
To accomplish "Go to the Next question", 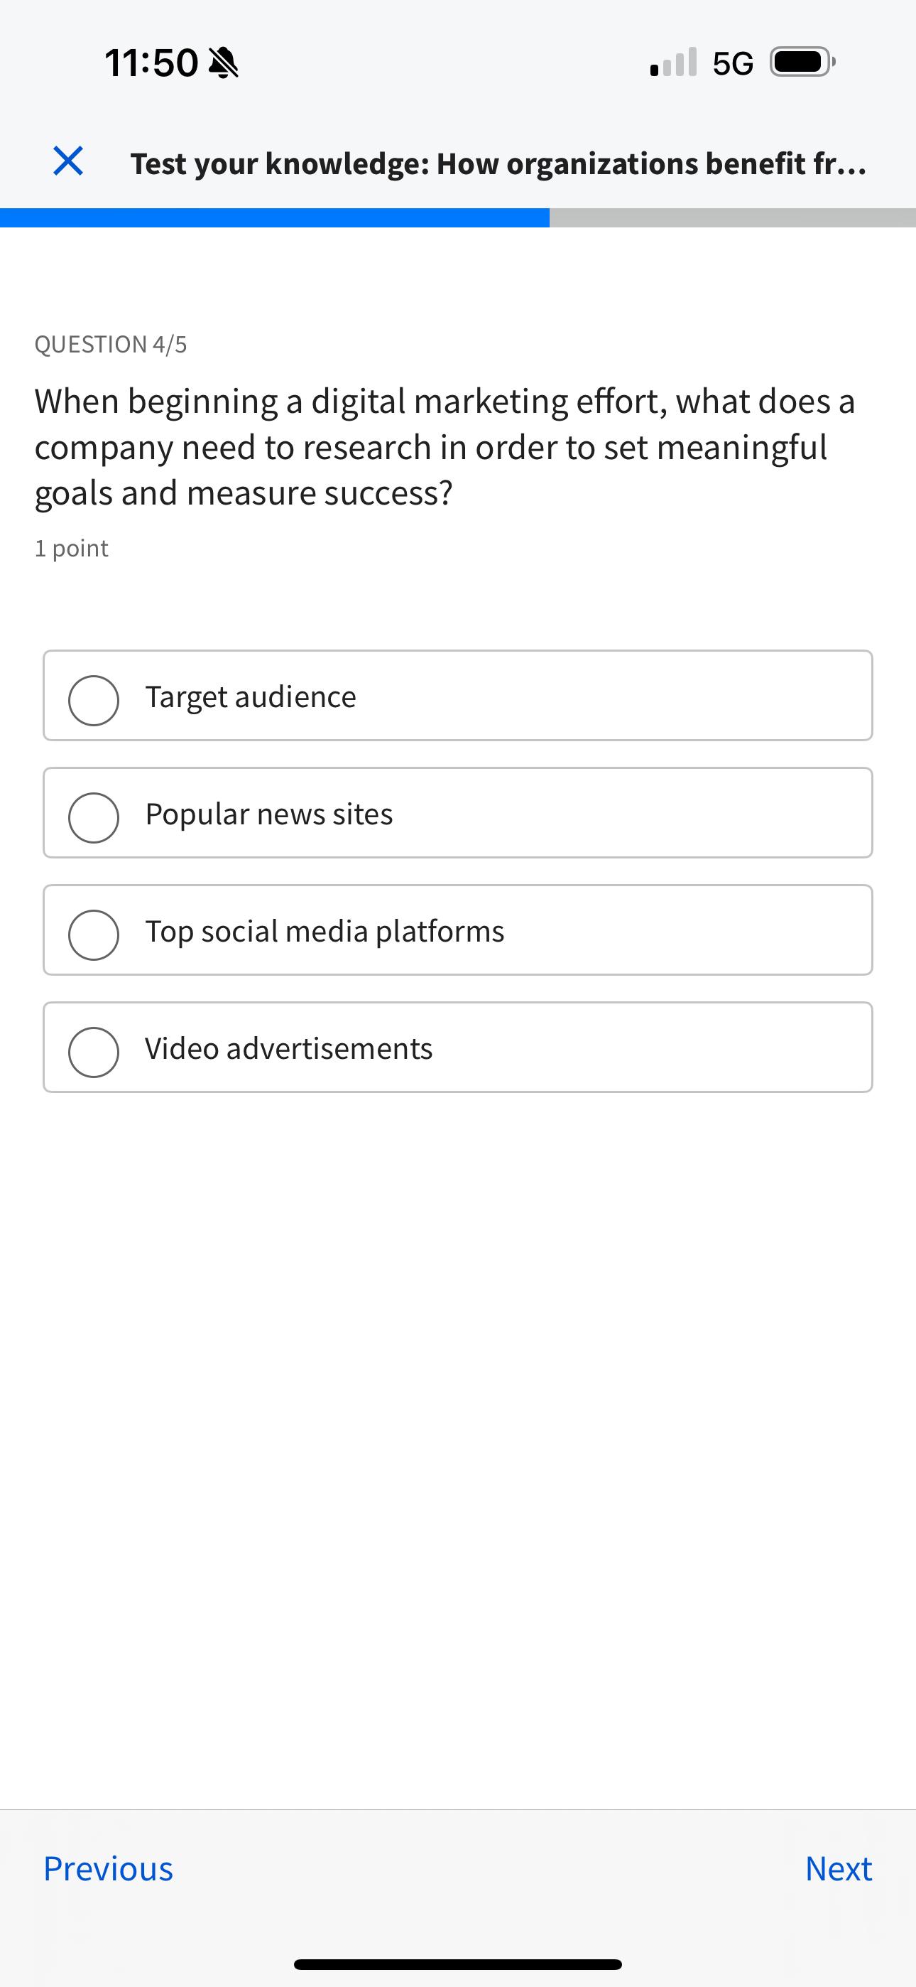I will (838, 1868).
